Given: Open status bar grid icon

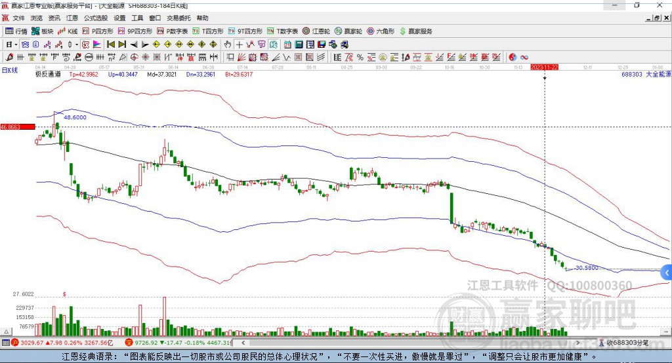Looking at the screenshot, I should 5,343.
